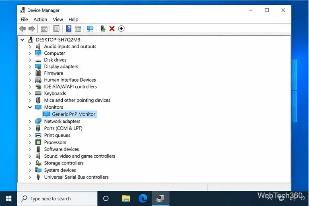
Task: Select the Universal Serial Bus controllers icon
Action: [38, 177]
